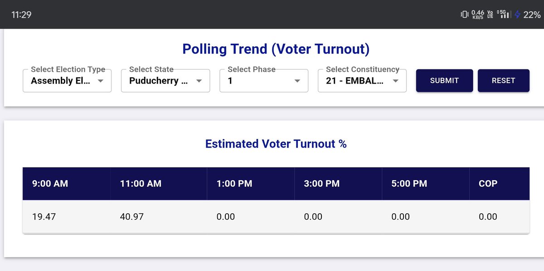
Task: Tap the 22% battery percentage
Action: 532,15
